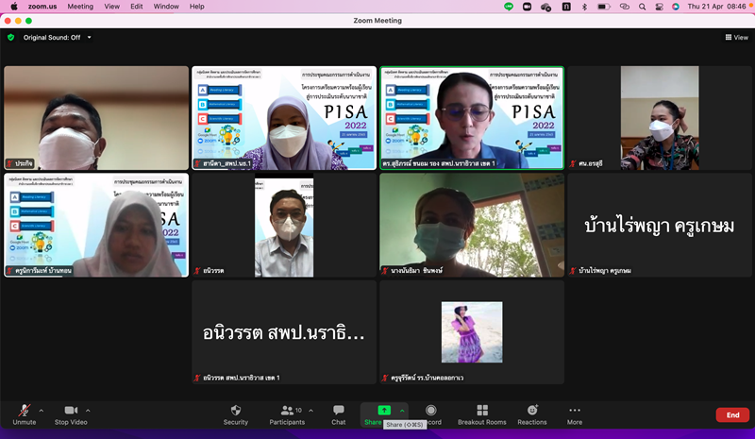This screenshot has width=755, height=439.
Task: Stop the video camera
Action: [70, 414]
